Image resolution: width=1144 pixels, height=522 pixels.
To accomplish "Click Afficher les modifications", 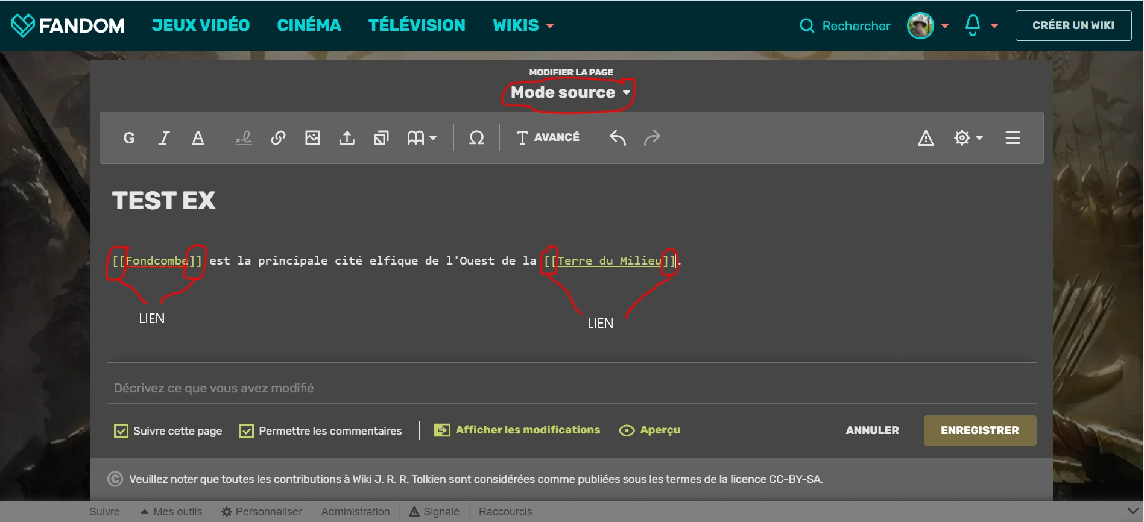I will coord(517,430).
